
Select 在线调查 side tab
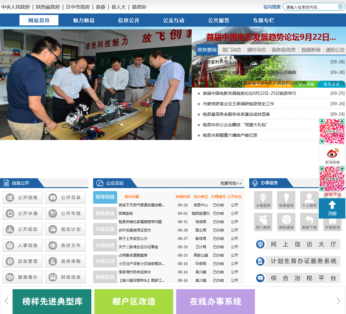pos(105,245)
